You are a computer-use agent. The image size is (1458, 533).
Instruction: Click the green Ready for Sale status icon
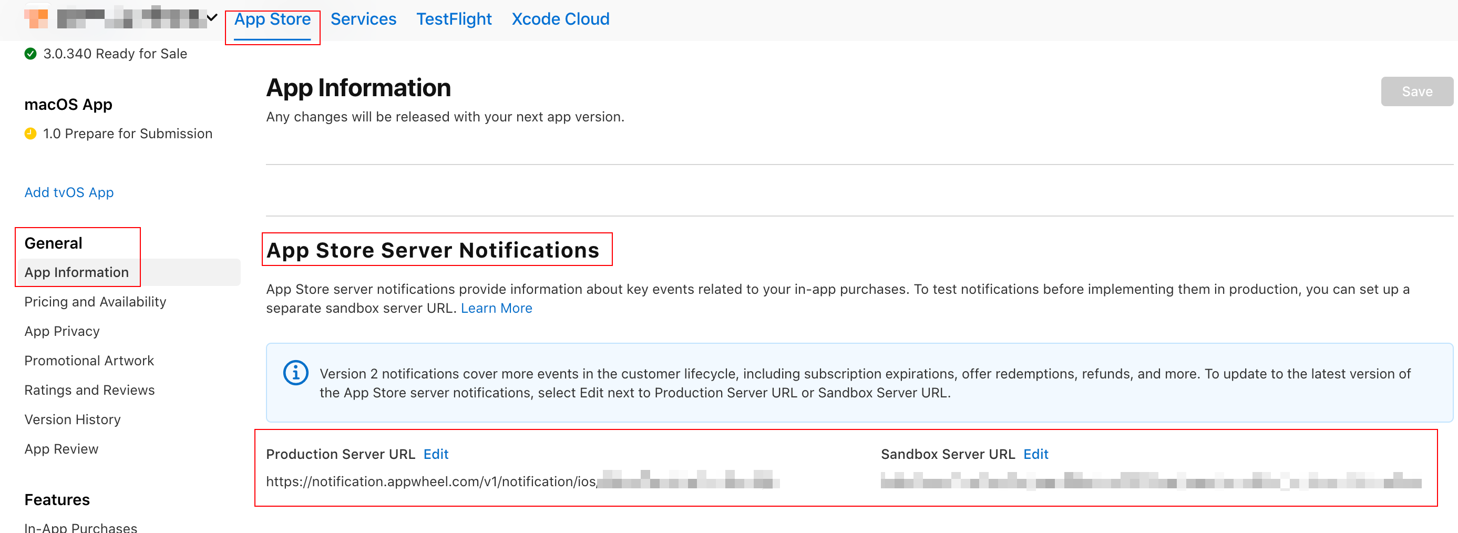30,54
